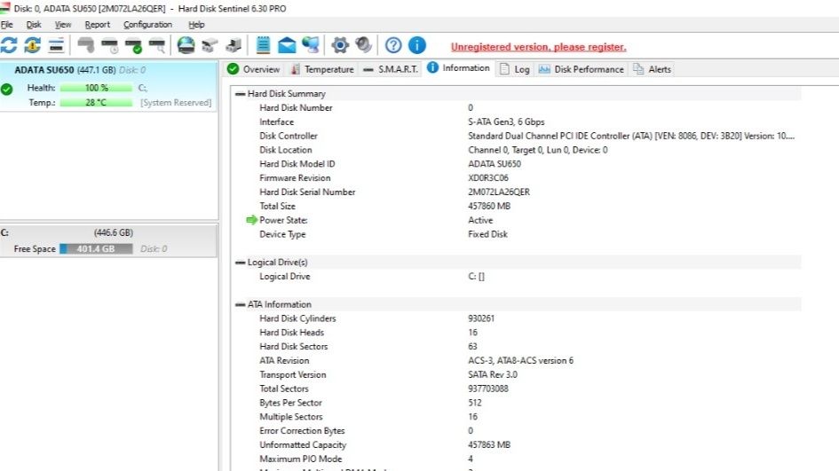This screenshot has width=839, height=471.
Task: Switch to the Temperature tab
Action: 322,69
